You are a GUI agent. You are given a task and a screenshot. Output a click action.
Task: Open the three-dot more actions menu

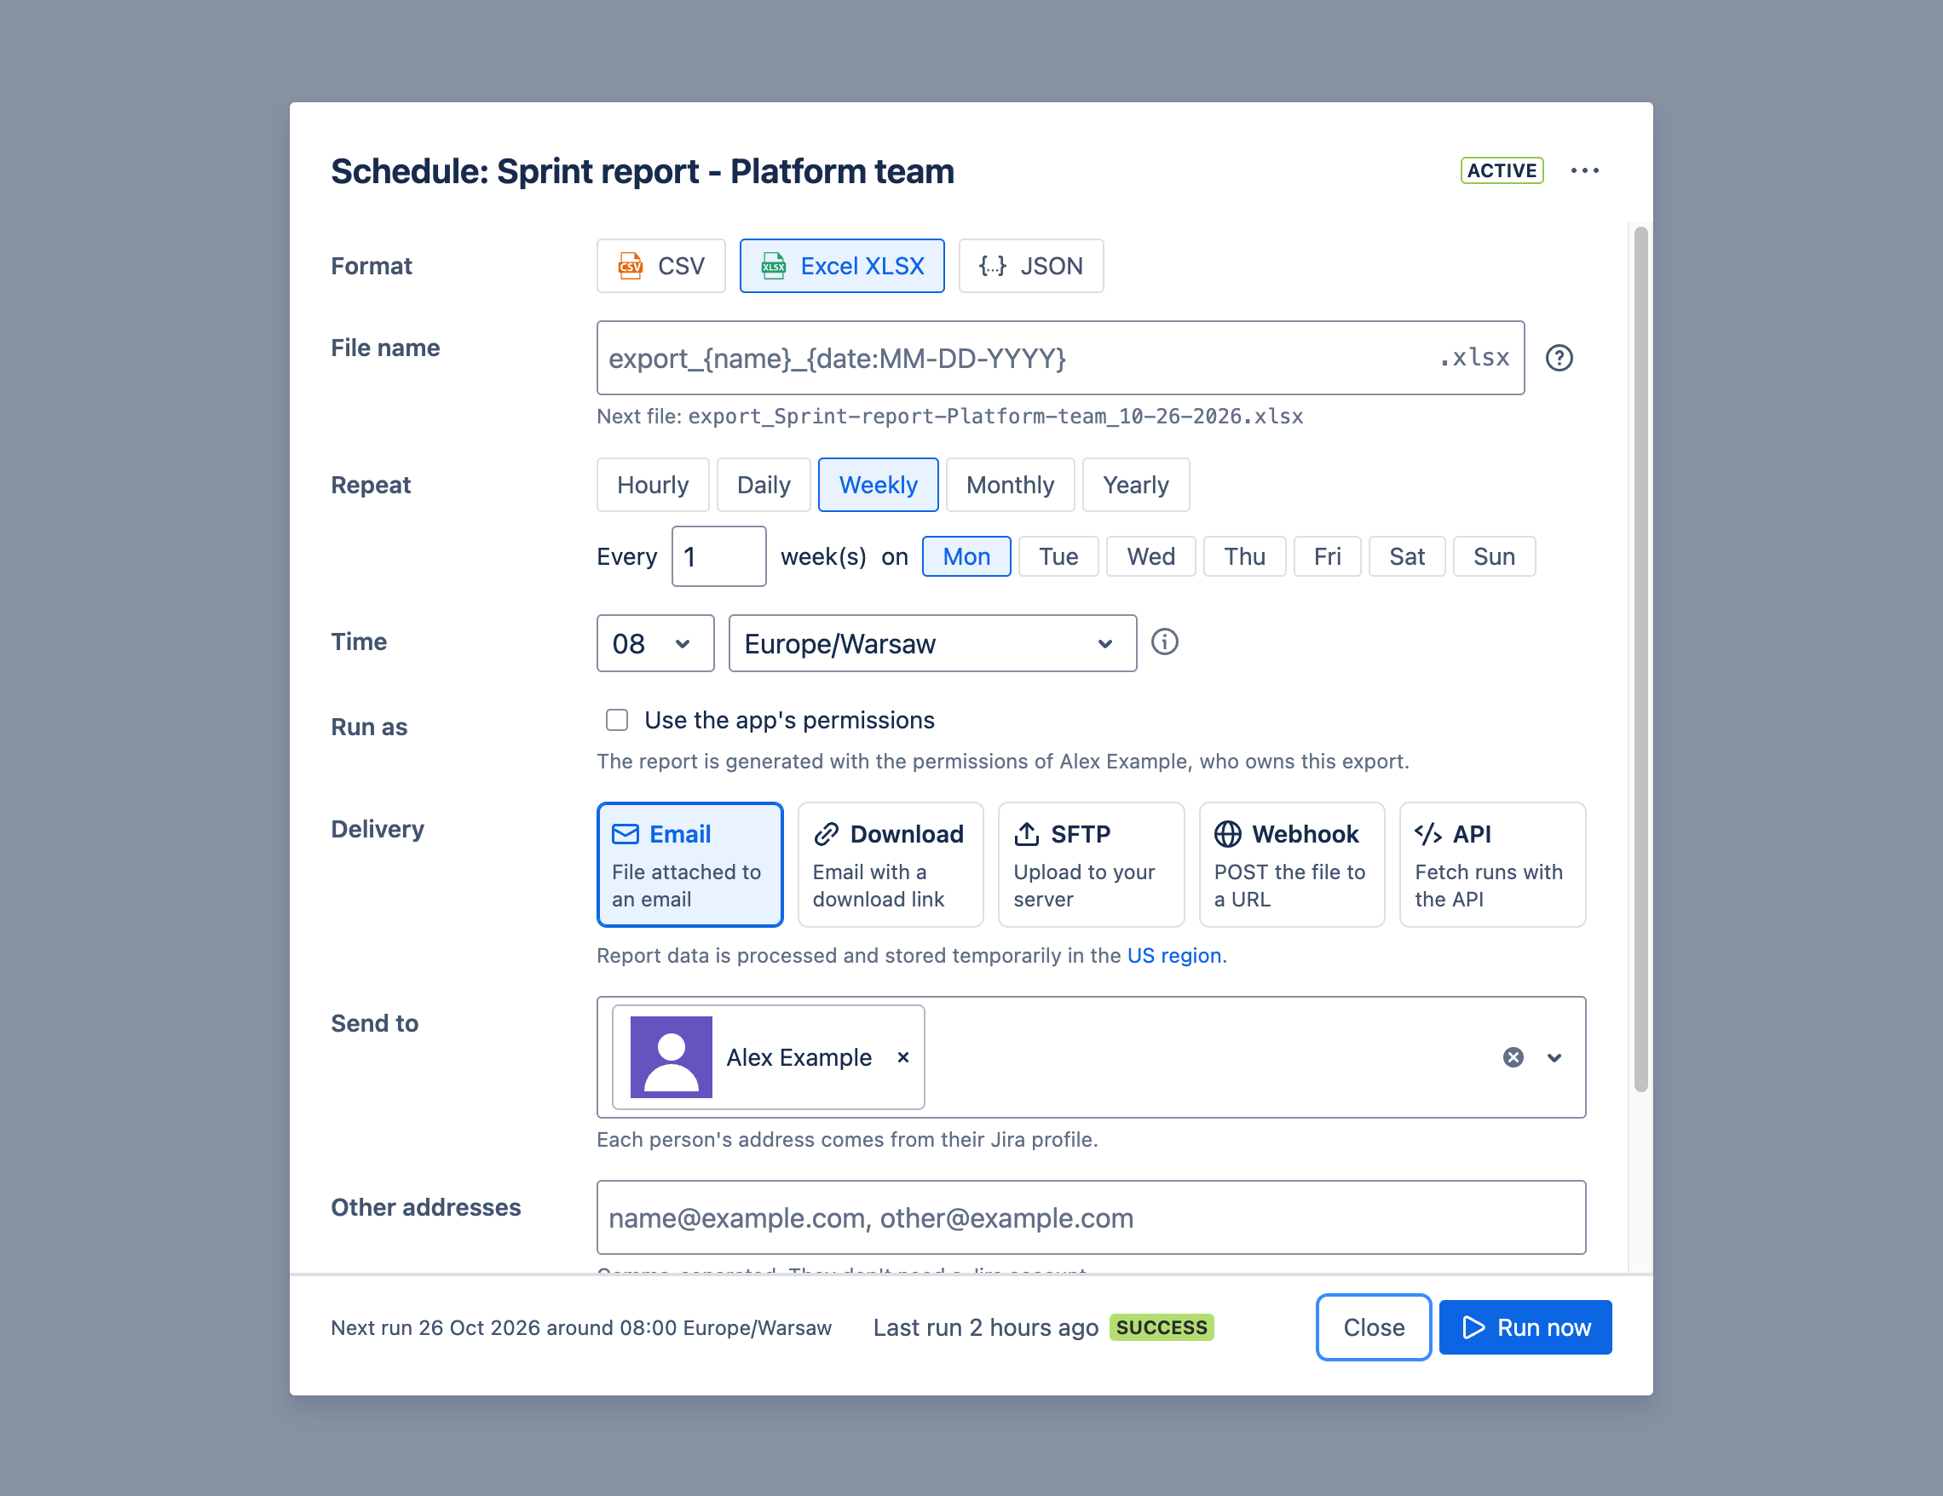[1584, 170]
